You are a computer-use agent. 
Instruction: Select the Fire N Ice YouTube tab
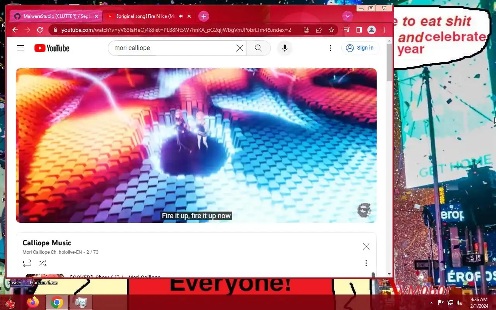tap(145, 16)
